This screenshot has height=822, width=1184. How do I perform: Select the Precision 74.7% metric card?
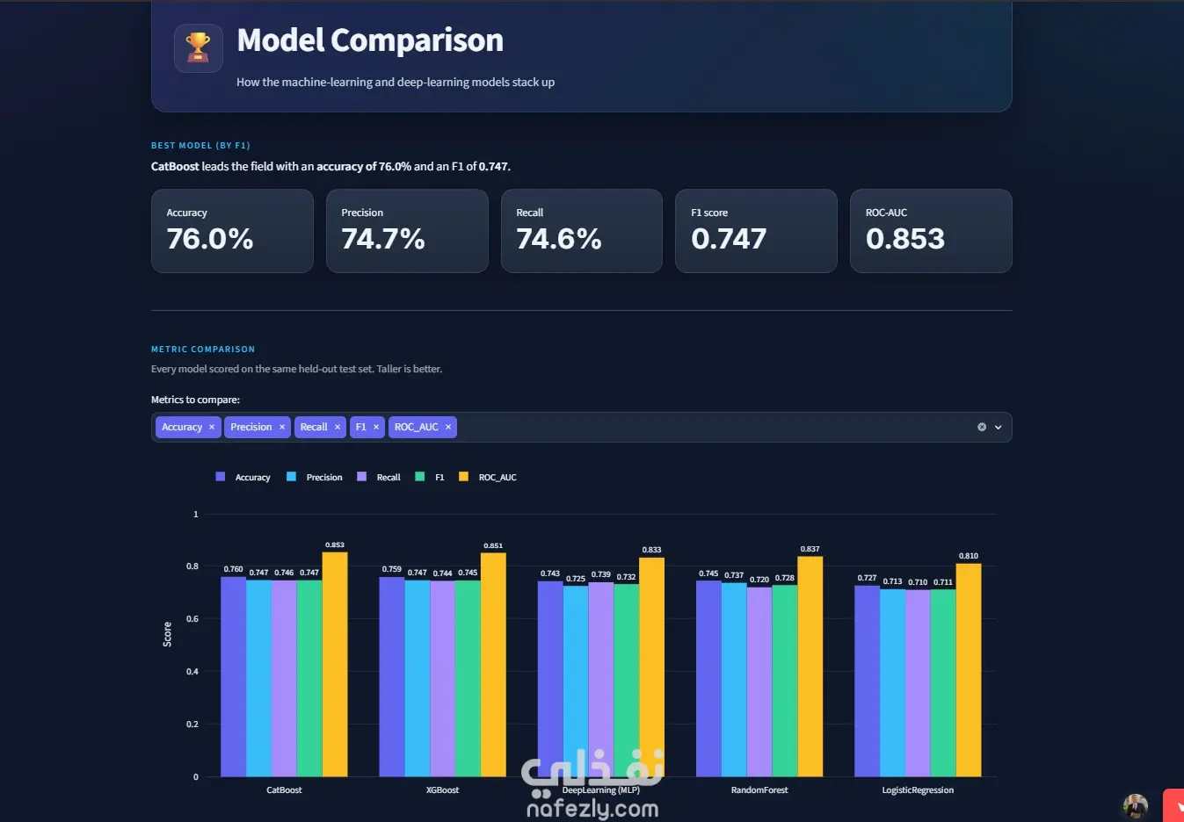(407, 231)
